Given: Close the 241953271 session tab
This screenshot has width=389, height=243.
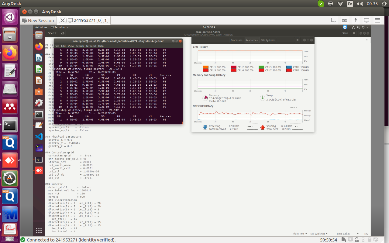Looking at the screenshot, I should click(x=62, y=20).
